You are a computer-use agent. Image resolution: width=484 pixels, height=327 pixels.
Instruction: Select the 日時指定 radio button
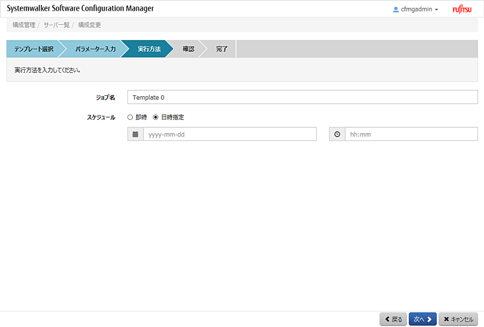[x=156, y=117]
